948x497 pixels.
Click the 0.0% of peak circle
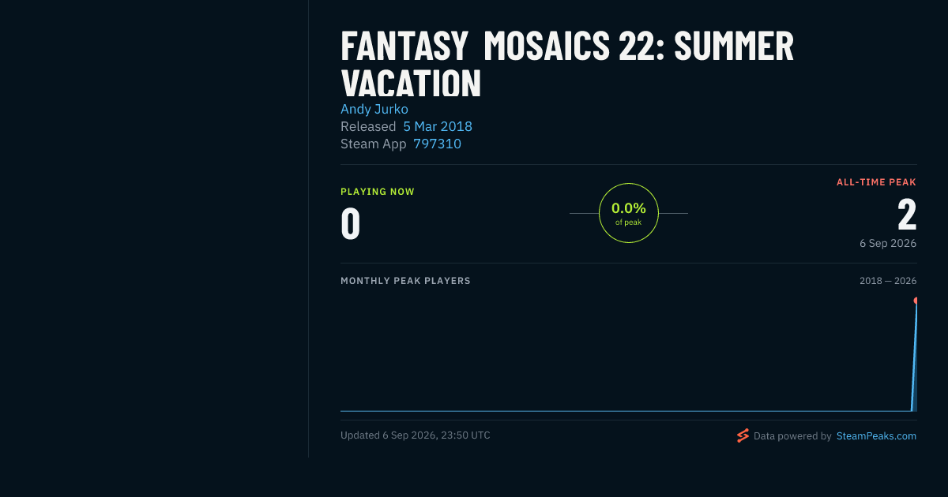pos(629,213)
